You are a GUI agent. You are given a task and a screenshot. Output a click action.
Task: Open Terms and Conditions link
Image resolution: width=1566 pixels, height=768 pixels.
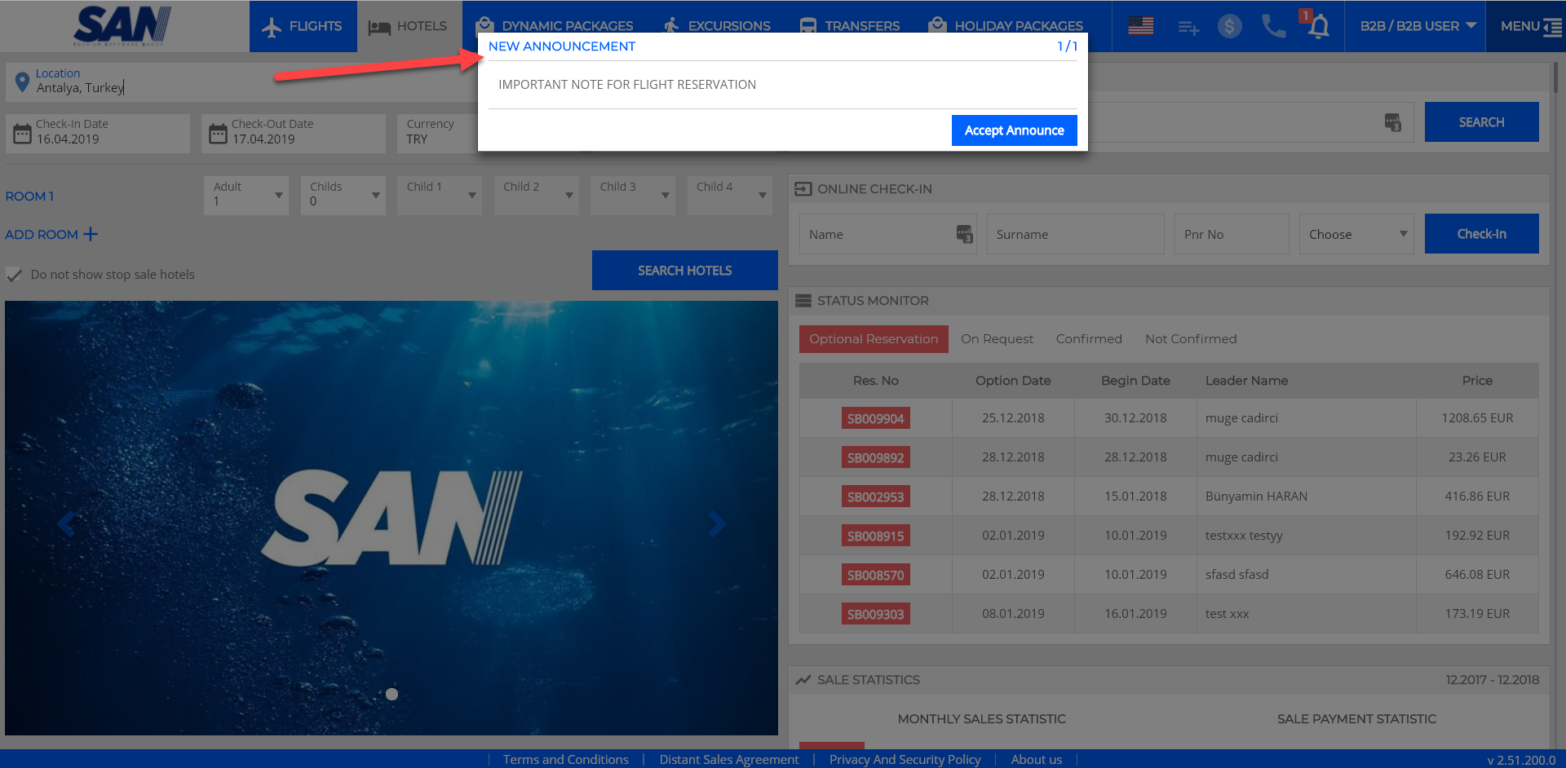click(x=565, y=759)
